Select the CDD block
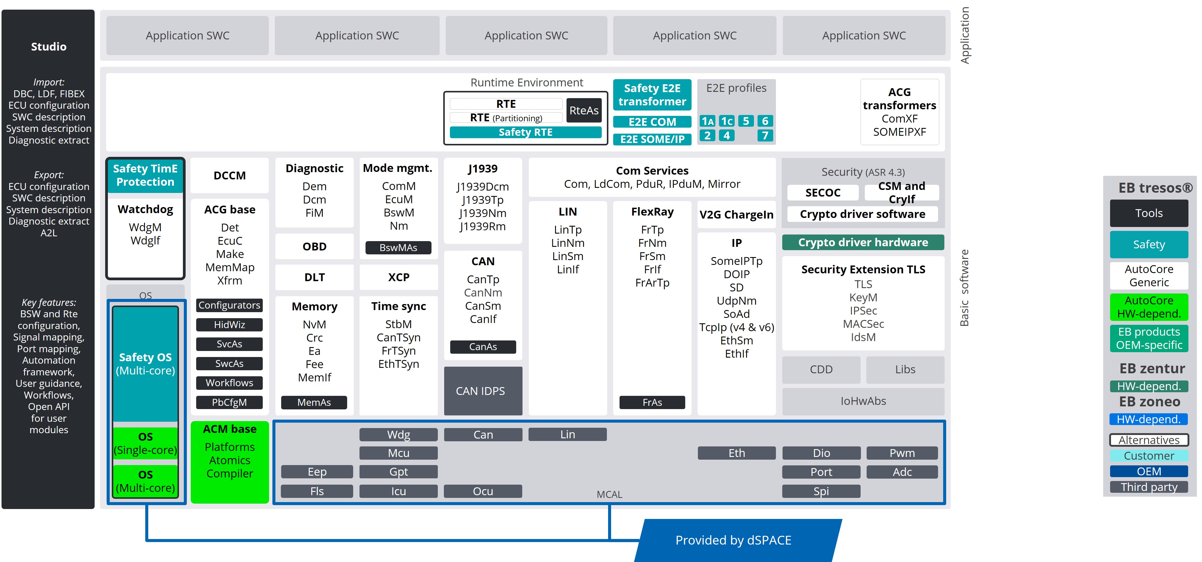The height and width of the screenshot is (562, 1202). [821, 370]
